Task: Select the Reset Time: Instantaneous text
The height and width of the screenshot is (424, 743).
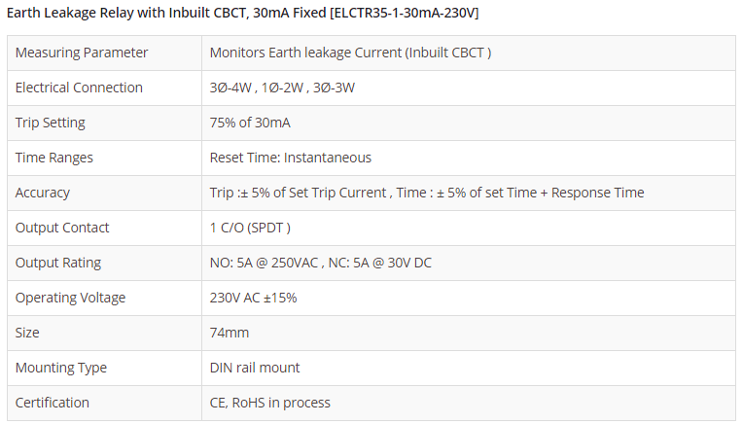Action: click(291, 158)
